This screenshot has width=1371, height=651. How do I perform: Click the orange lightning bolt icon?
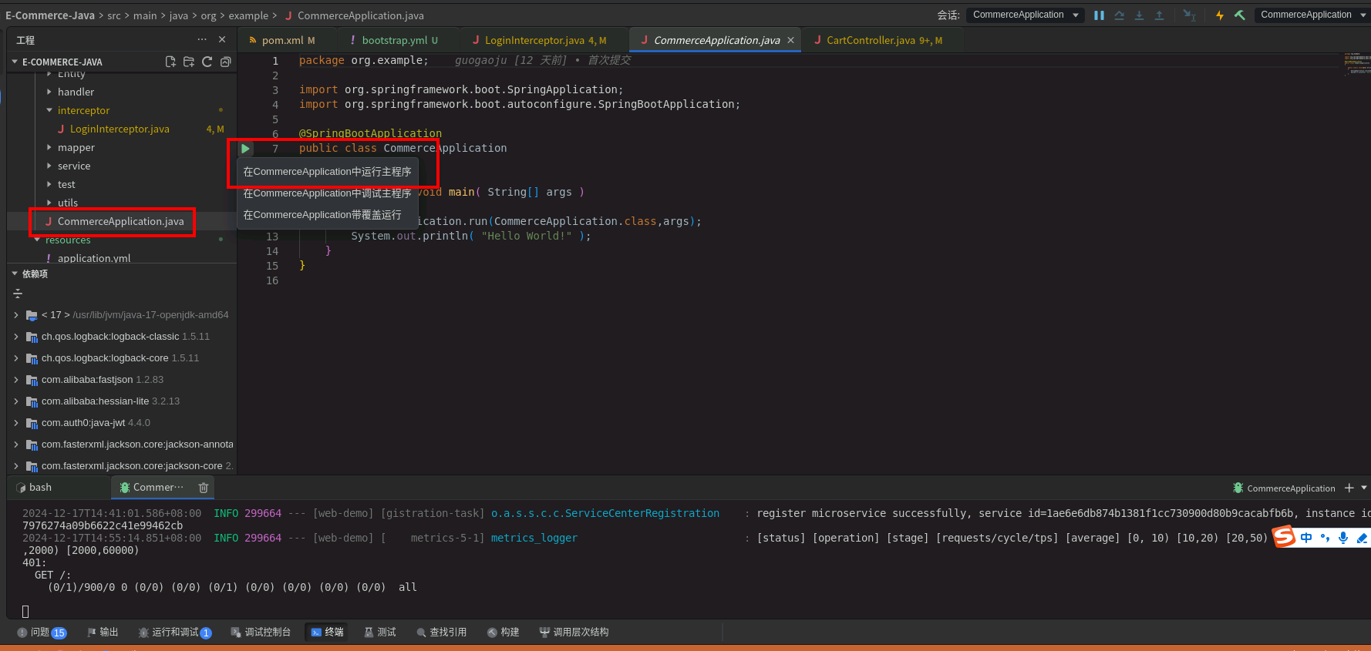pyautogui.click(x=1219, y=15)
